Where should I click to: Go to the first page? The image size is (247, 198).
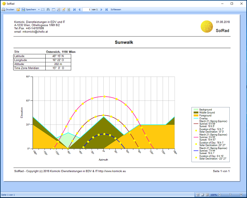click(x=74, y=9)
